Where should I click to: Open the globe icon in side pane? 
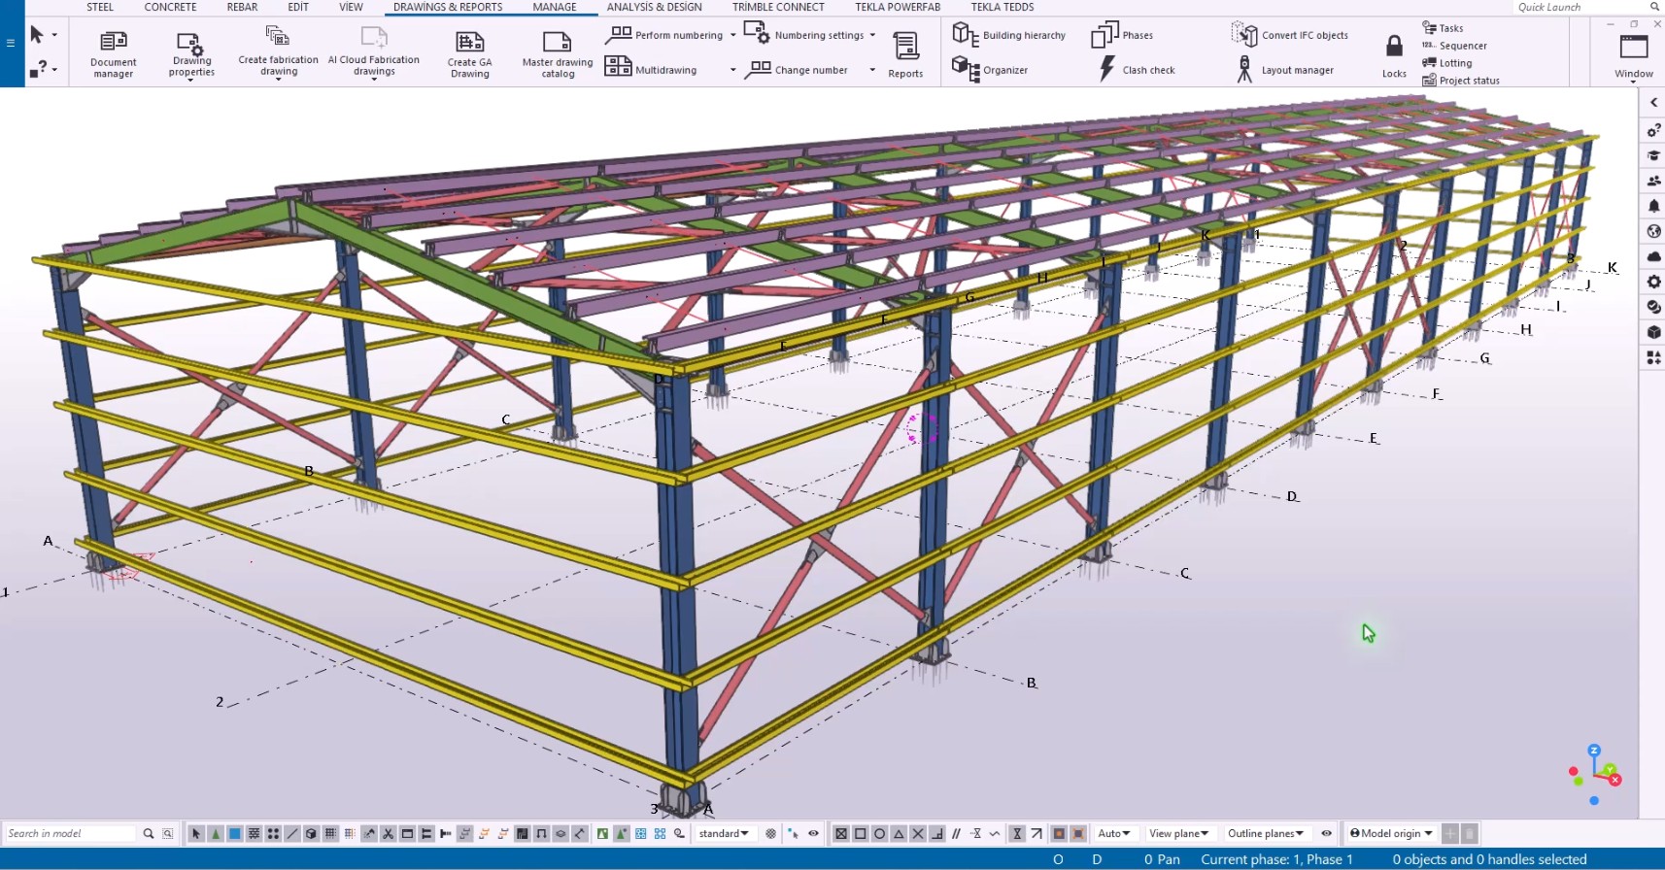1653,231
